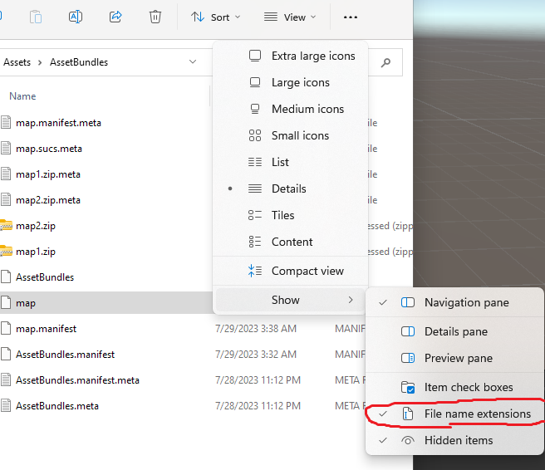This screenshot has width=545, height=470.
Task: Select Small icons view
Action: coord(290,135)
